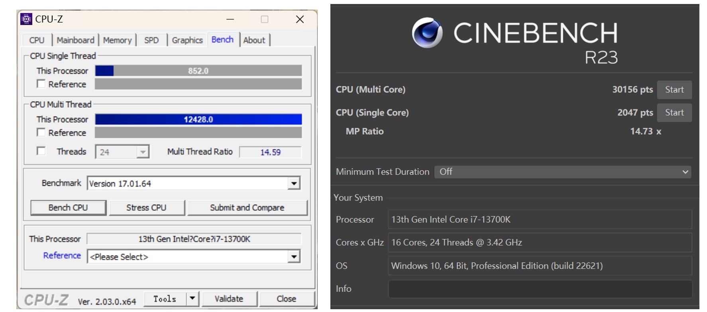The height and width of the screenshot is (312, 707).
Task: Click Submit and Compare button
Action: tap(247, 208)
